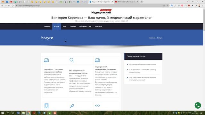
Task: Switch to the red YouTube pinned tab
Action: pyautogui.click(x=11, y=2)
